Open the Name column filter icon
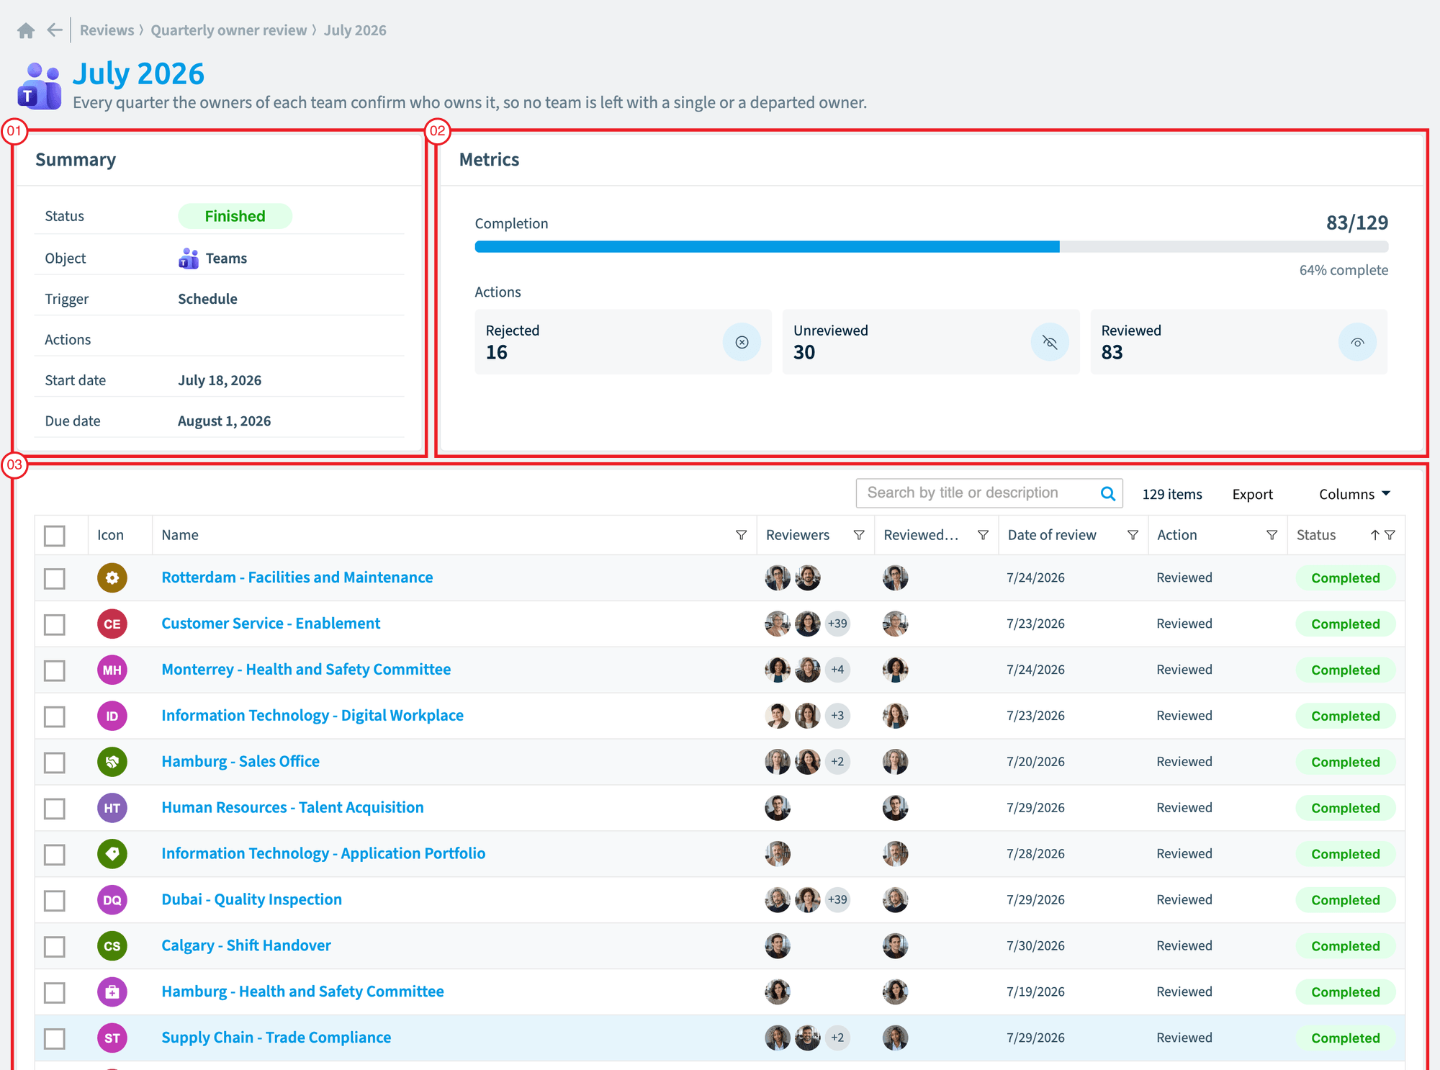The image size is (1440, 1070). tap(741, 535)
